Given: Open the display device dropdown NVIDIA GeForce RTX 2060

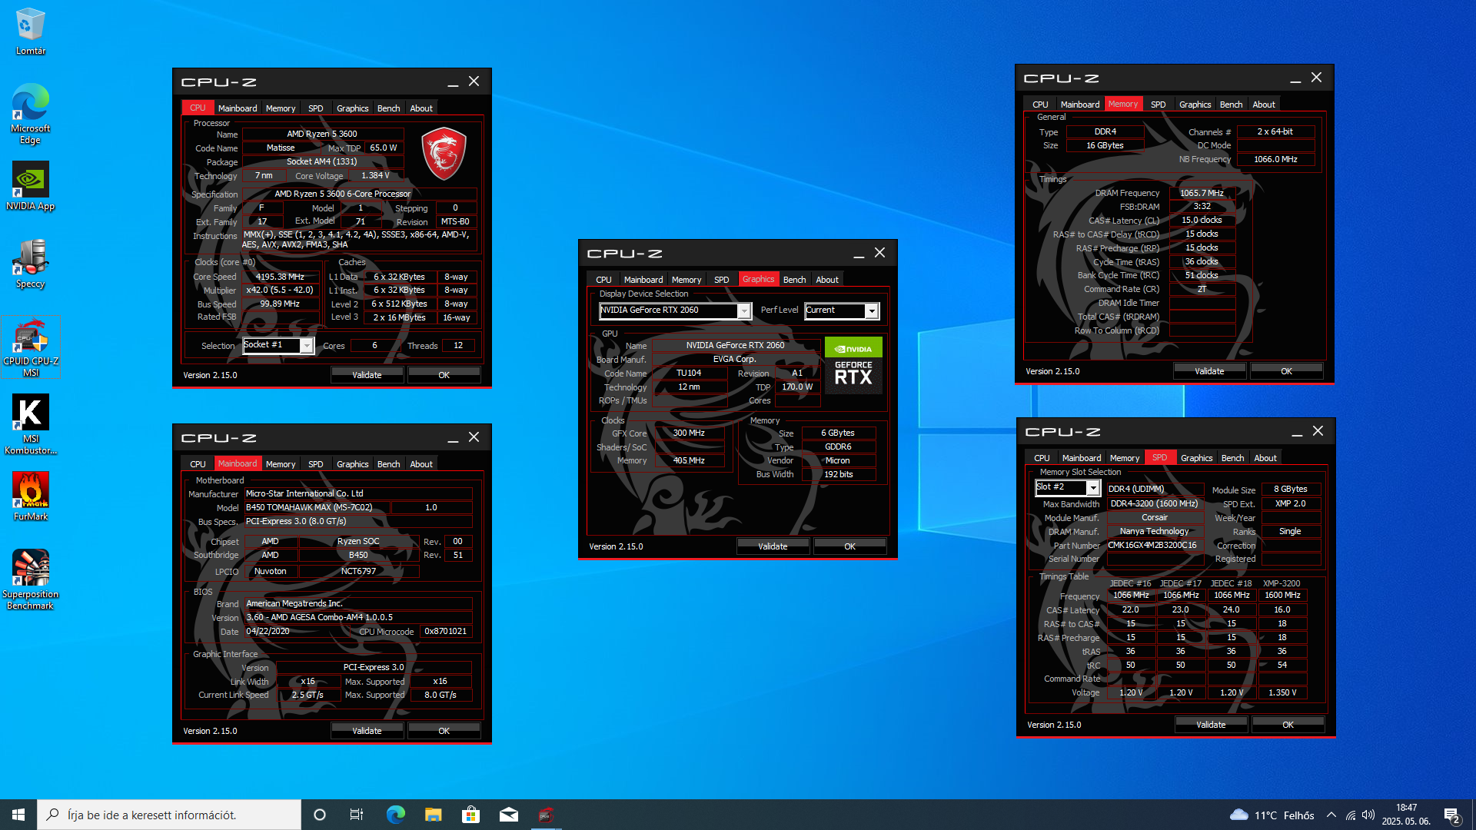Looking at the screenshot, I should [675, 310].
